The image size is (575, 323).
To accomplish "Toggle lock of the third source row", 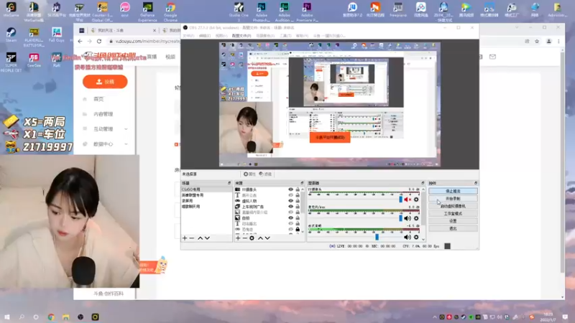I will 298,201.
